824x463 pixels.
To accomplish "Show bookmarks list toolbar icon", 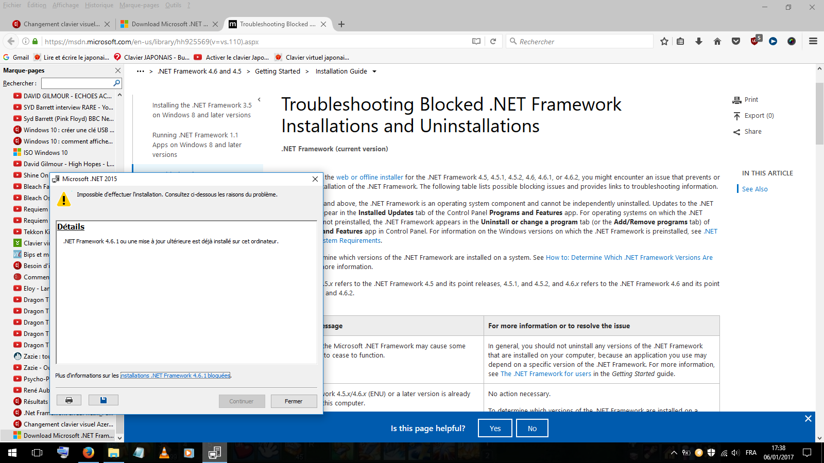I will pyautogui.click(x=680, y=41).
